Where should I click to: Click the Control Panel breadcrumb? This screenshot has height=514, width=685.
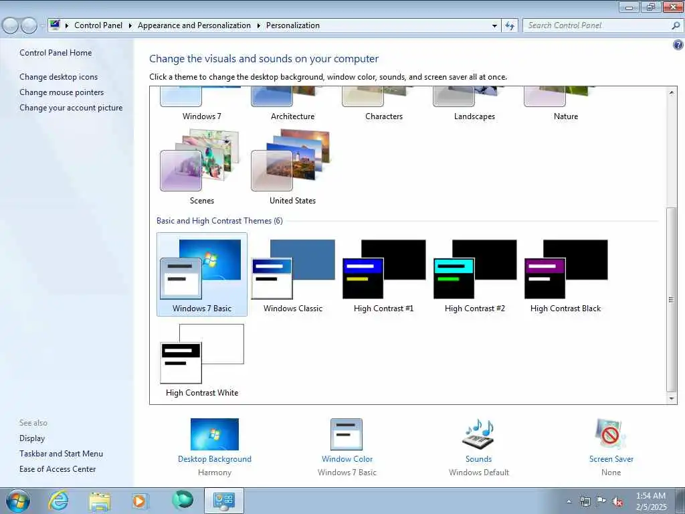(x=98, y=25)
